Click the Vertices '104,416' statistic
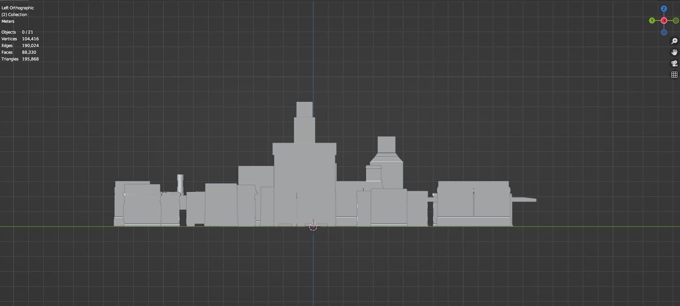Screen dimensions: 680x306 point(30,39)
